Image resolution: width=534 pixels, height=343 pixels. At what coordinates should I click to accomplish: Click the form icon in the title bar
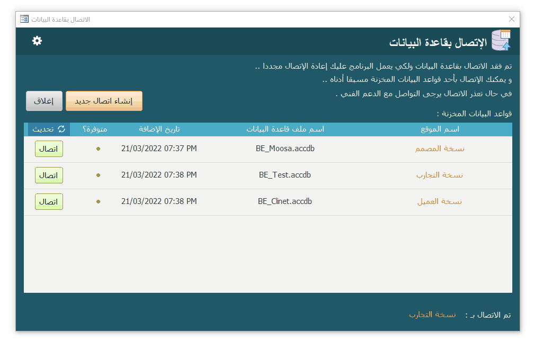tap(24, 19)
